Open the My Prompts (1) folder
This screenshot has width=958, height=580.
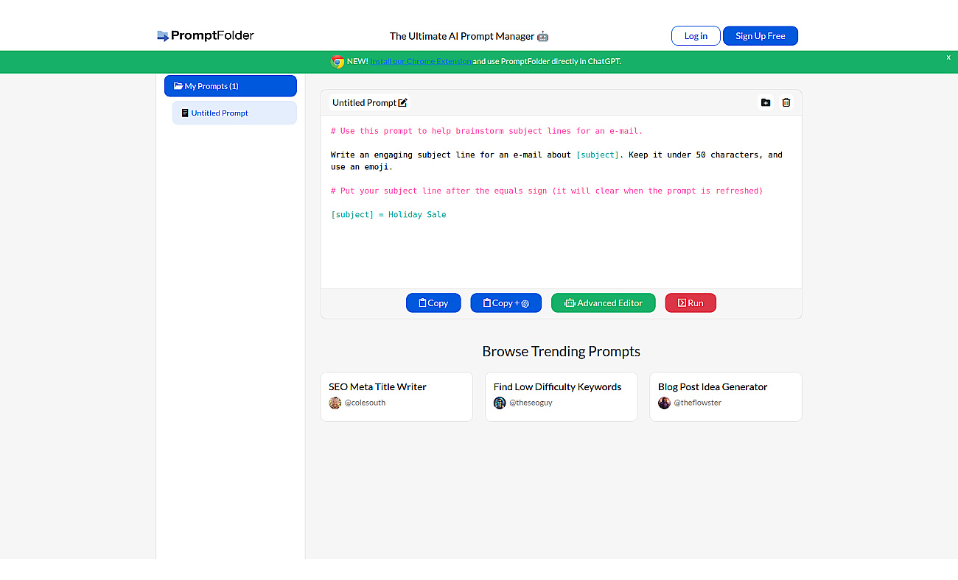(x=231, y=86)
